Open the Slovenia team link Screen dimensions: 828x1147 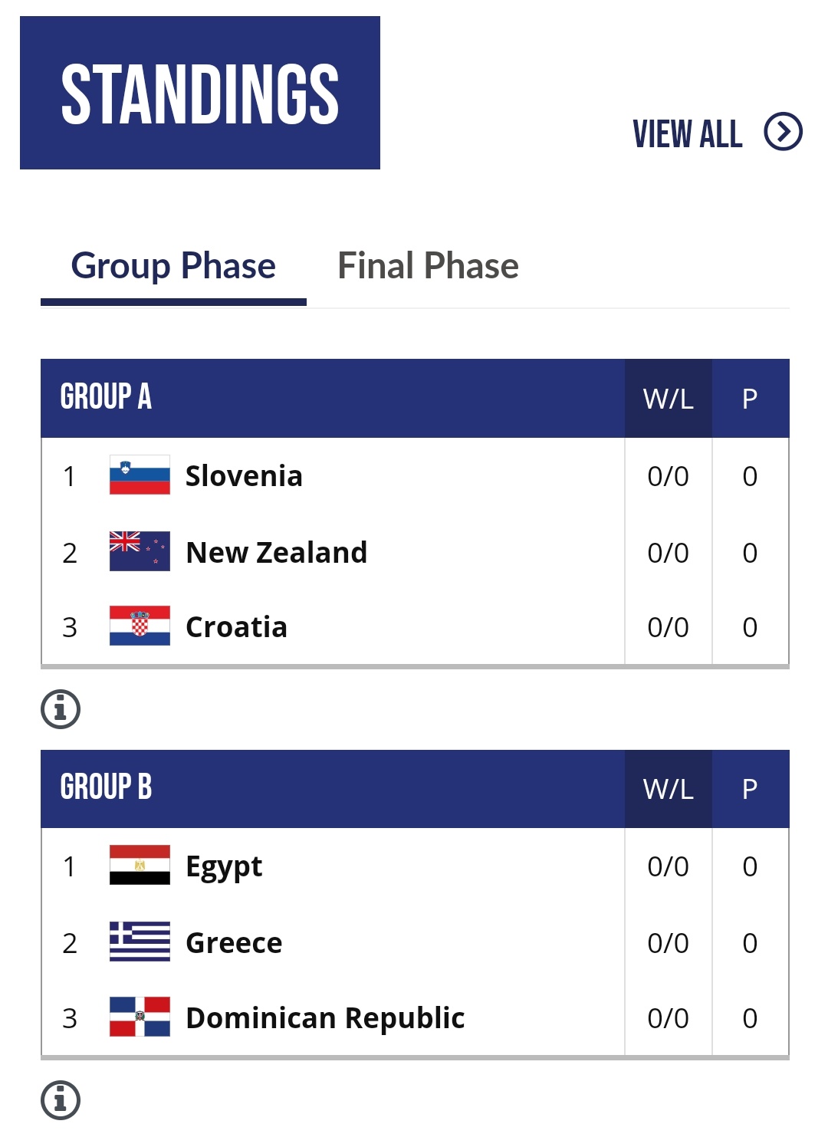244,476
